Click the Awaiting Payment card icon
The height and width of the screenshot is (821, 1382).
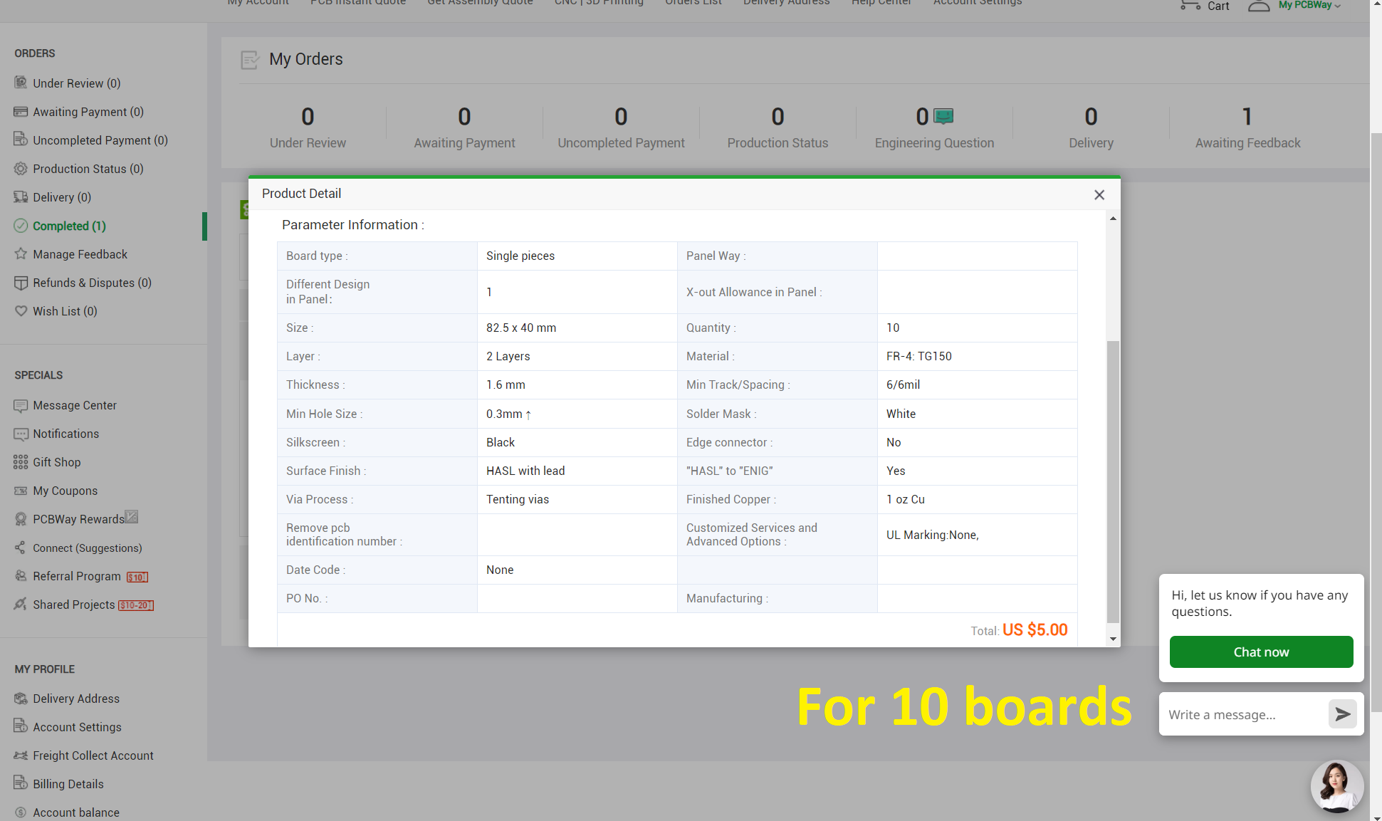(x=21, y=112)
